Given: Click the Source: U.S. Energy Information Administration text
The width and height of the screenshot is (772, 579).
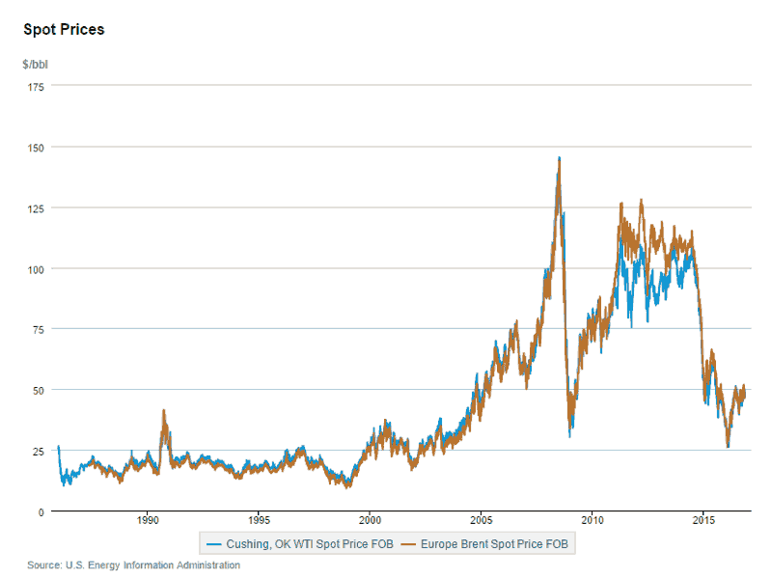Looking at the screenshot, I should click(x=133, y=565).
